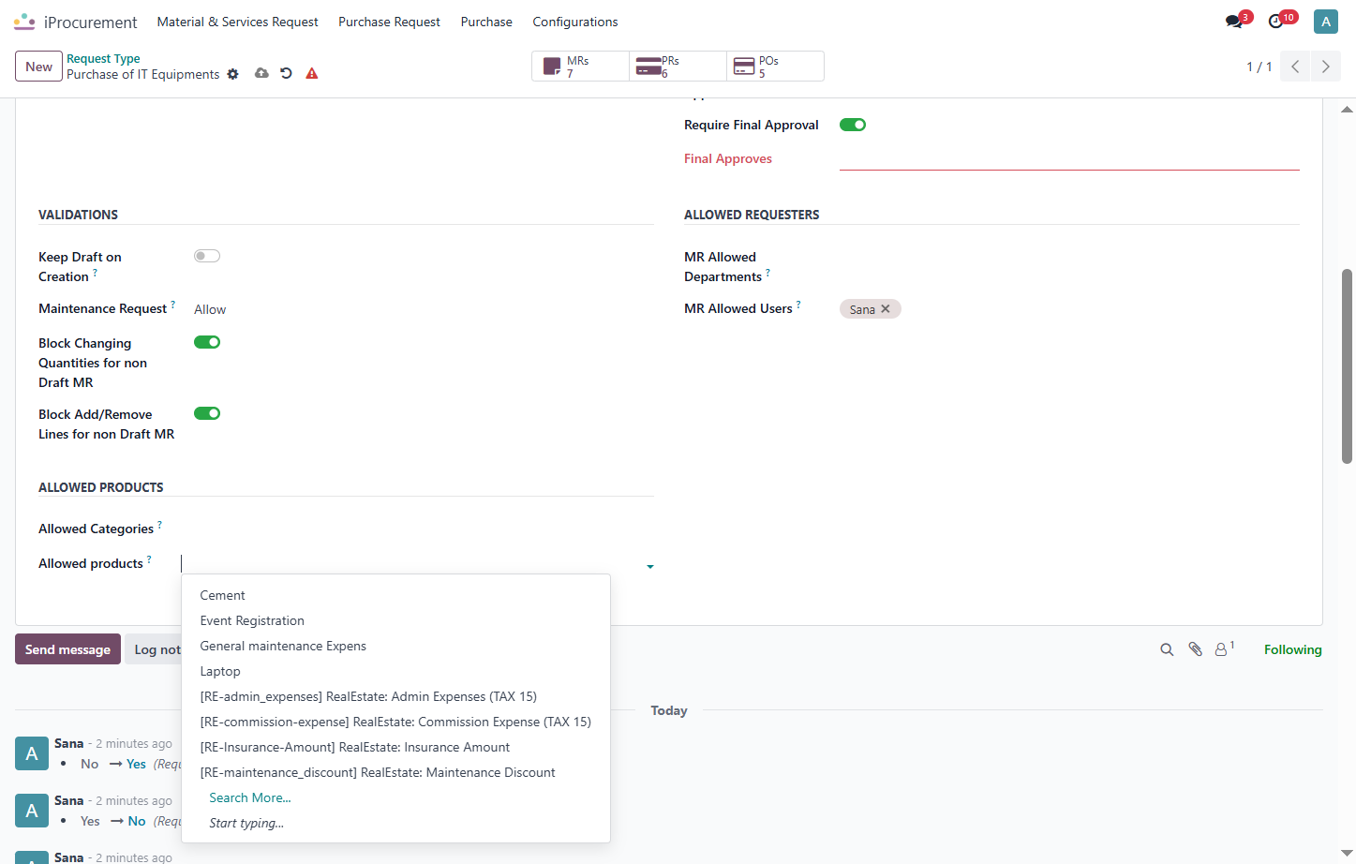Viewport: 1356px width, 864px height.
Task: Open the Purchase menu
Action: pyautogui.click(x=486, y=22)
